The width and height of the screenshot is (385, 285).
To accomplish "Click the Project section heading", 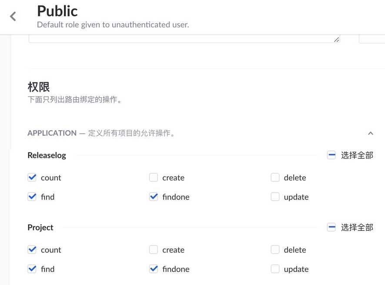I will pyautogui.click(x=40, y=227).
